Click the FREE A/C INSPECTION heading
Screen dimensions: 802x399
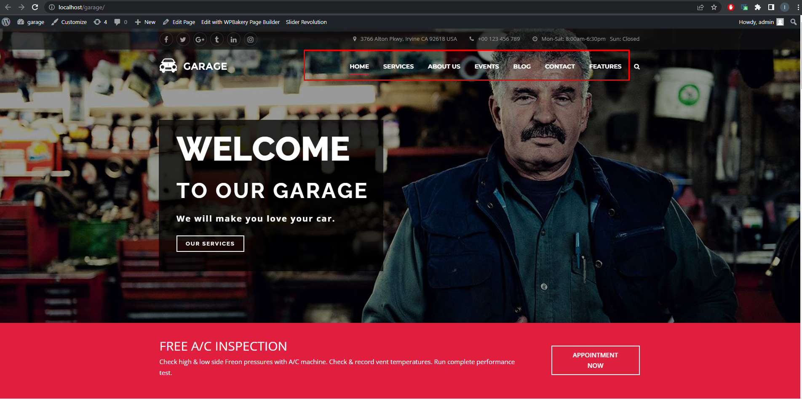[223, 346]
